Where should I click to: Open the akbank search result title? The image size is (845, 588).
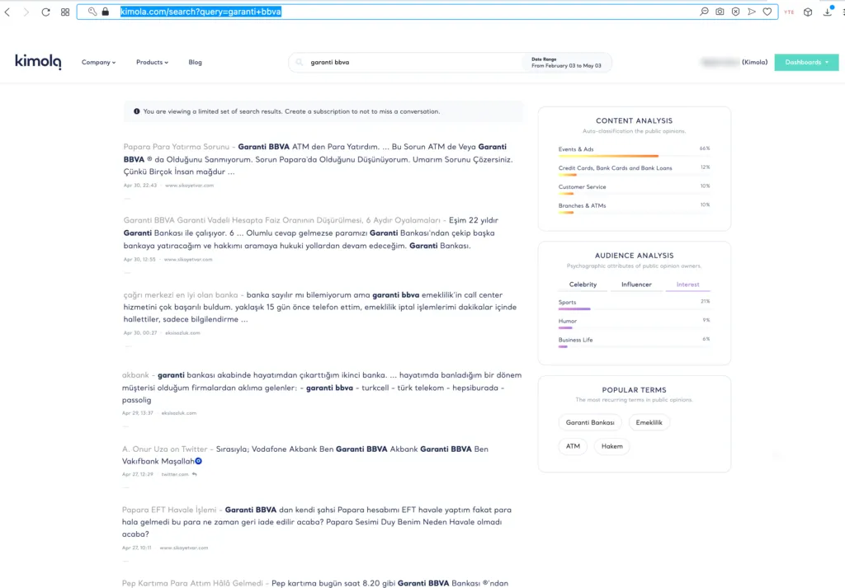pyautogui.click(x=135, y=374)
